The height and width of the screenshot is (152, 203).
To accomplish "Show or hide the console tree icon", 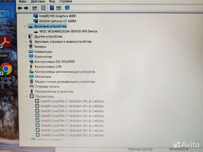I will coord(35,8).
